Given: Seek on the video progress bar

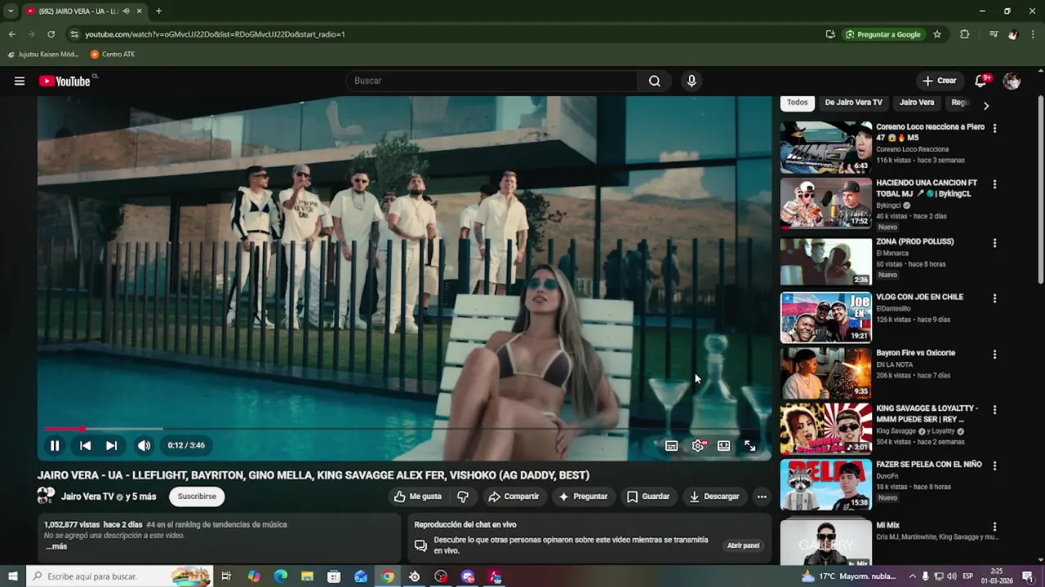Looking at the screenshot, I should 404,429.
